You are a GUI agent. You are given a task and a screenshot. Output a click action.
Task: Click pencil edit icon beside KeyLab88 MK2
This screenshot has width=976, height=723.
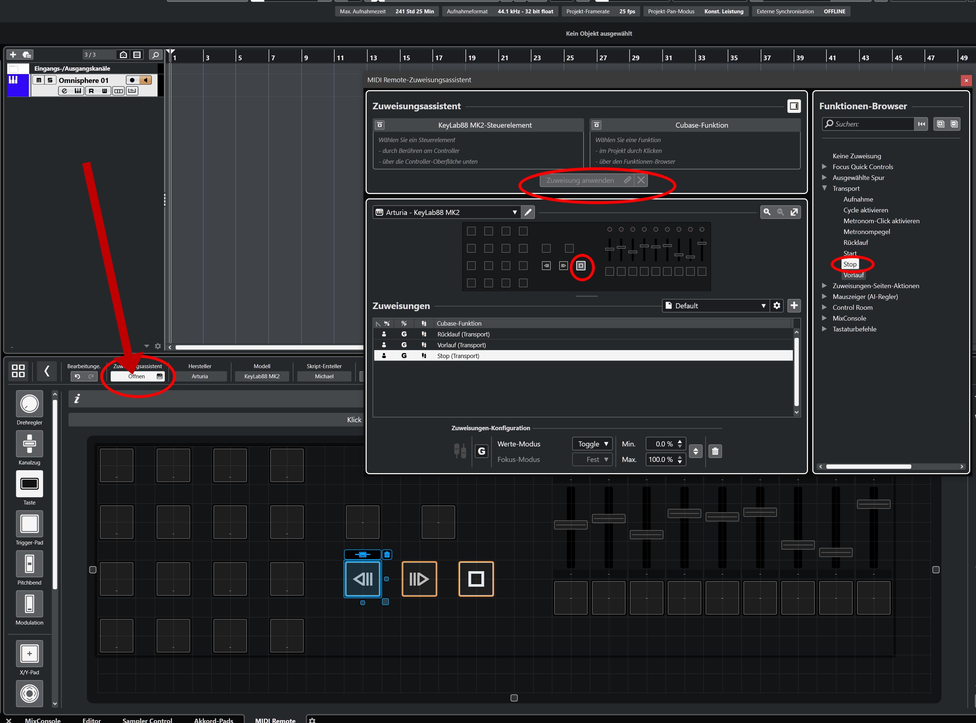(528, 212)
